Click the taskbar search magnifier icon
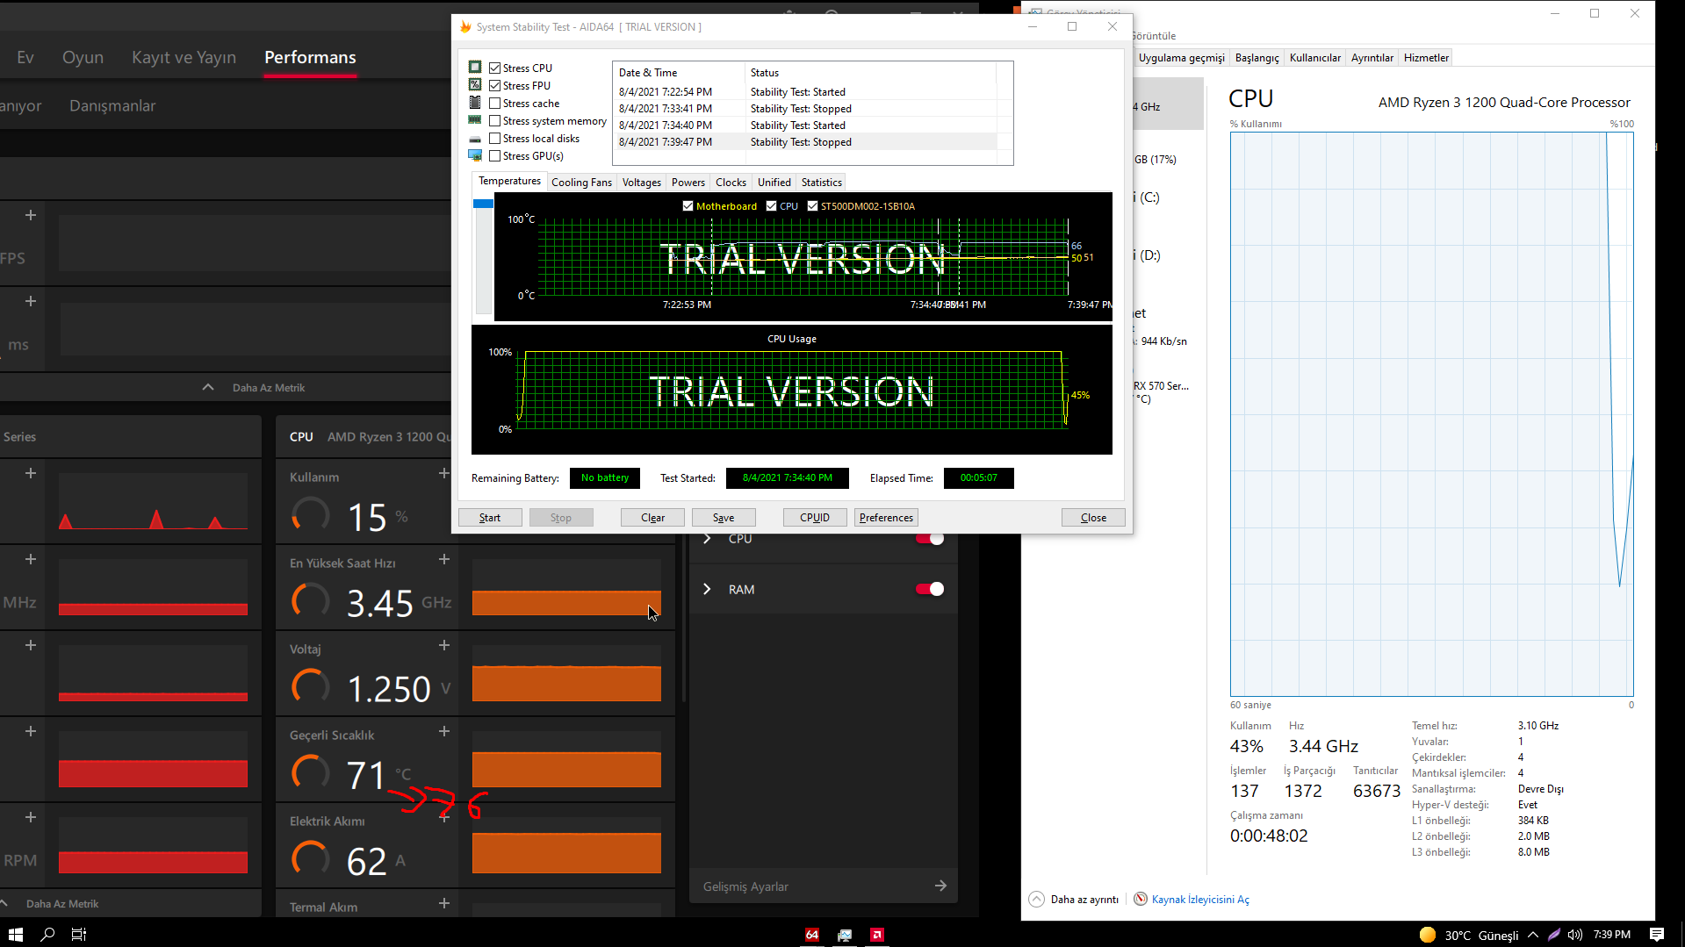This screenshot has height=947, width=1685. click(x=47, y=935)
